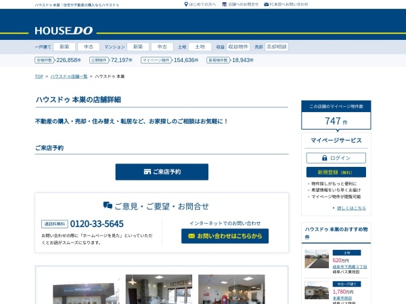Click the blue ご来店予約 button

click(x=162, y=172)
